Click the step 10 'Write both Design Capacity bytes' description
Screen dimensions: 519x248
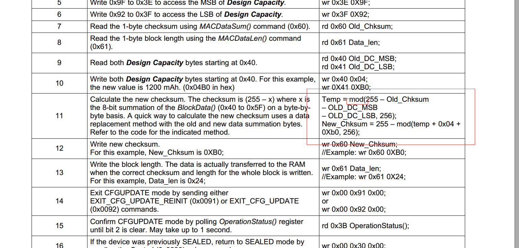pyautogui.click(x=203, y=83)
